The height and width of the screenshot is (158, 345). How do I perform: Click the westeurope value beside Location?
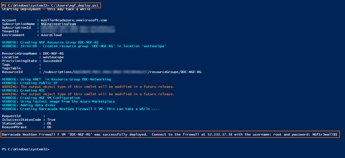53,57
